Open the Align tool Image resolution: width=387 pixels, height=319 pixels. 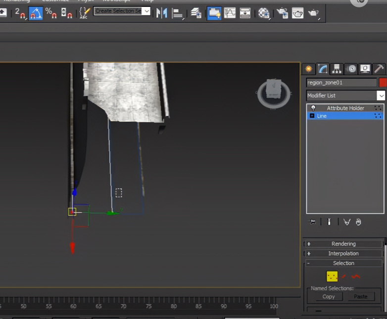[178, 13]
